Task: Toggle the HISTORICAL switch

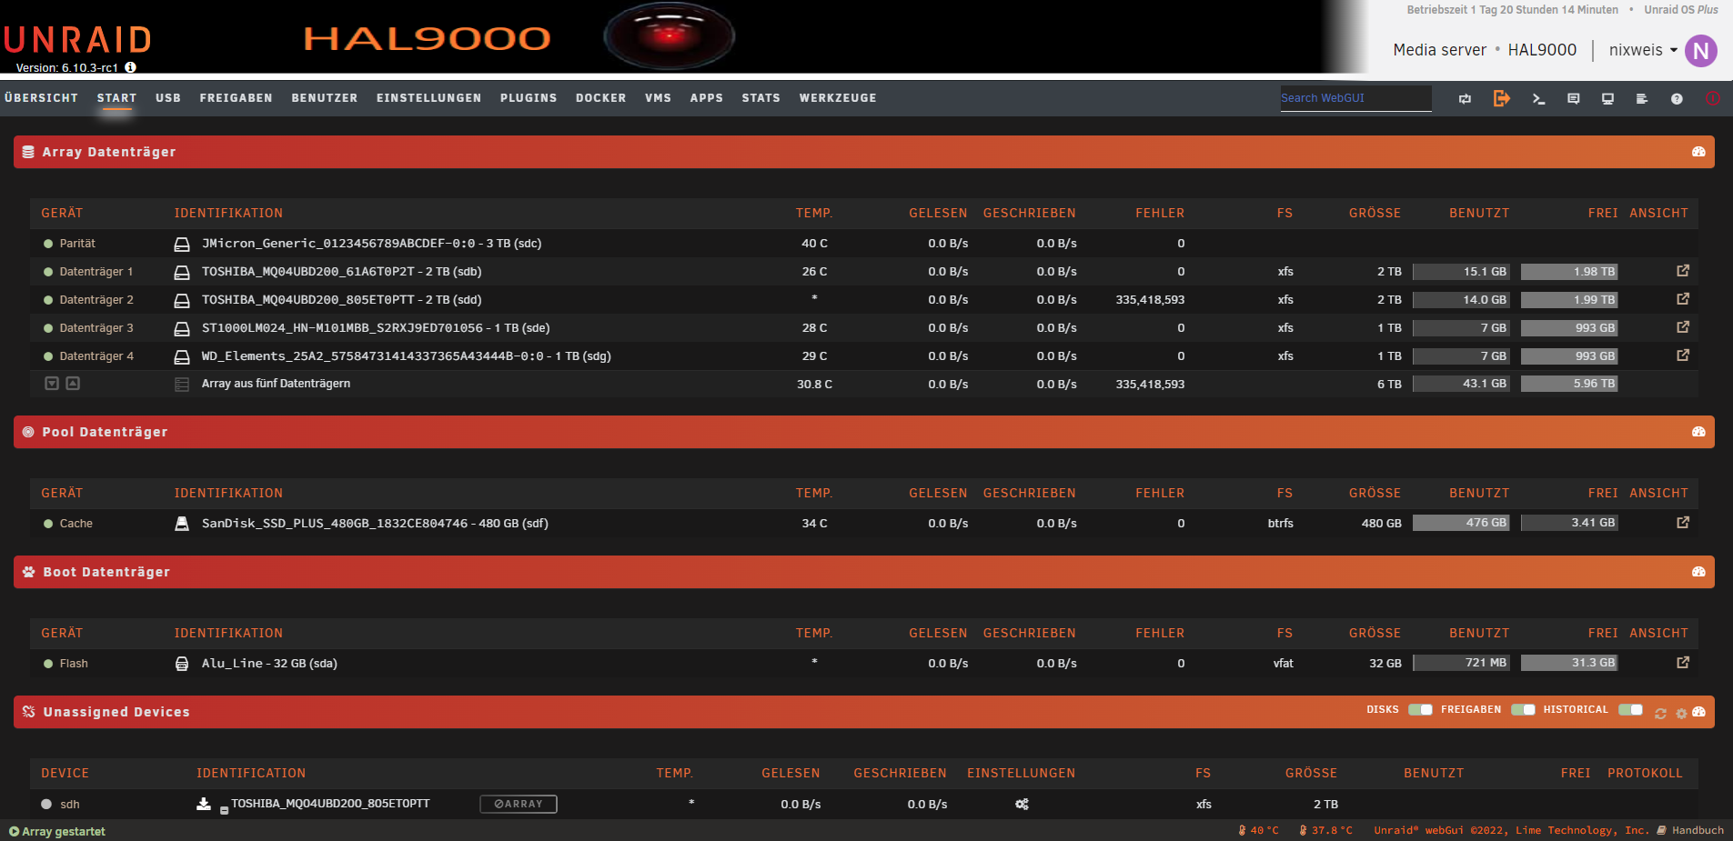Action: (1630, 710)
